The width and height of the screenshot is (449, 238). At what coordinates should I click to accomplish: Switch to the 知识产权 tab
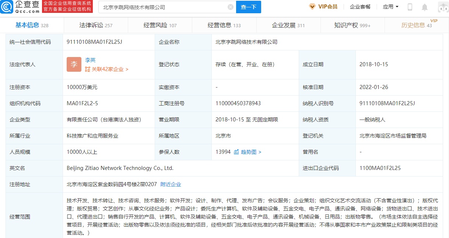(x=352, y=25)
